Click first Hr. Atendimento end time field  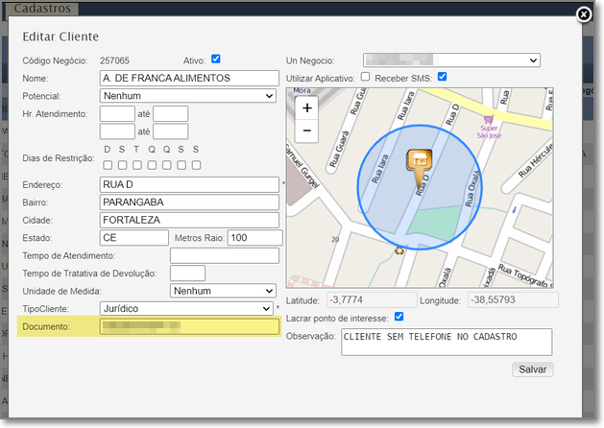170,114
